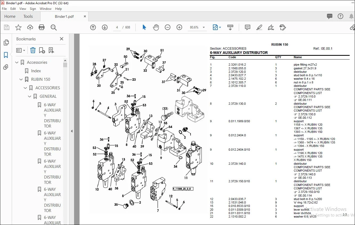Click part code 0.012.2404.0/10
This screenshot has width=355, height=225.
pyautogui.click(x=239, y=150)
